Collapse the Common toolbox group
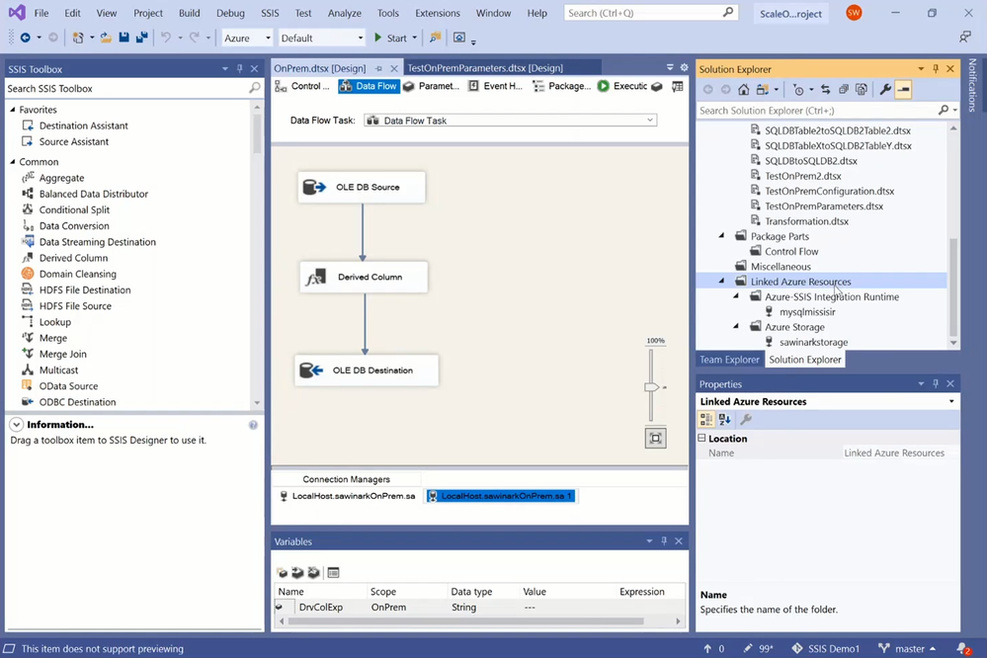The width and height of the screenshot is (987, 658). tap(13, 162)
